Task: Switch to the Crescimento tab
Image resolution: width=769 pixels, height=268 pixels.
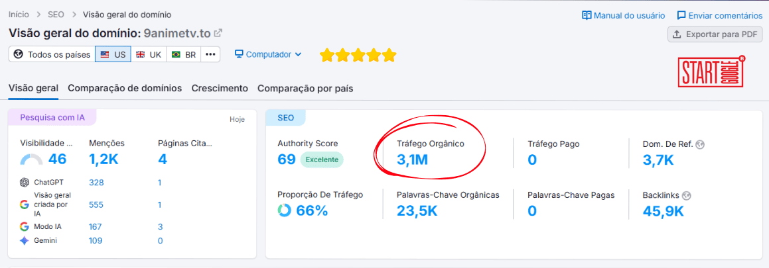Action: [x=220, y=88]
